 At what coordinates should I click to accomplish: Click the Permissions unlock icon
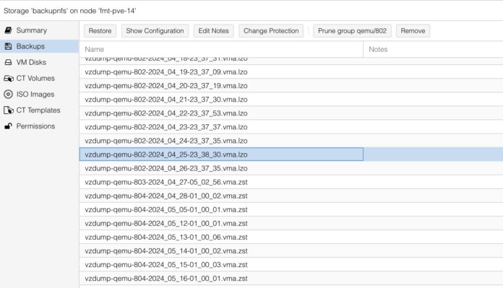tap(9, 126)
